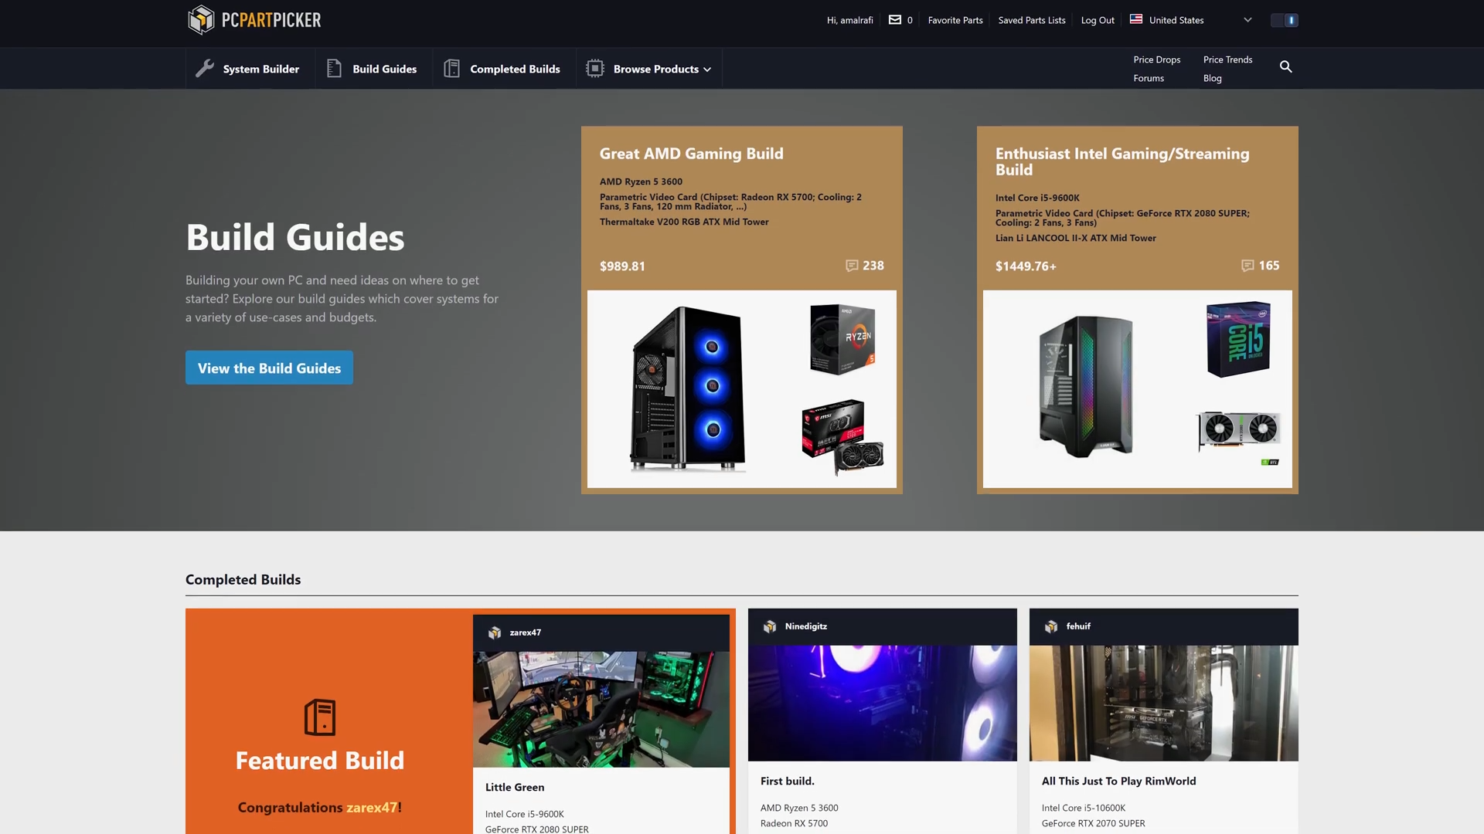Screen dimensions: 1484x834
Task: Open Saved Parts Lists
Action: [x=1031, y=20]
